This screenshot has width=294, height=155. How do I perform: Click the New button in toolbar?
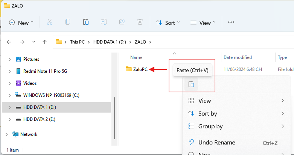click(21, 23)
